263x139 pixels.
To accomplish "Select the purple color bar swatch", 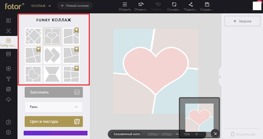I will point(56,133).
